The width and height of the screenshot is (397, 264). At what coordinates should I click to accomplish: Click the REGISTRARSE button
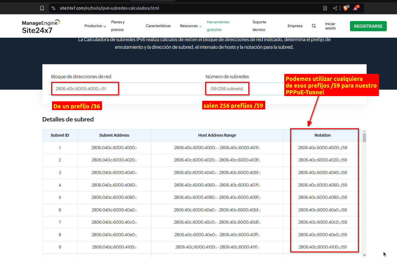click(x=368, y=26)
